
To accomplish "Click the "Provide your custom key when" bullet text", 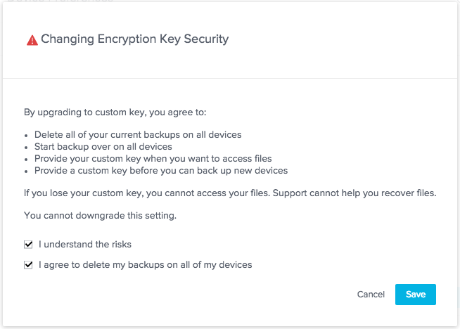I will [x=153, y=158].
